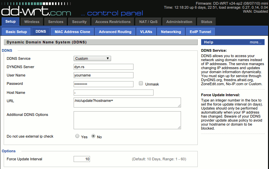Select the DDNS sub-tab
Screen dimensions: 269x169
(41, 31)
